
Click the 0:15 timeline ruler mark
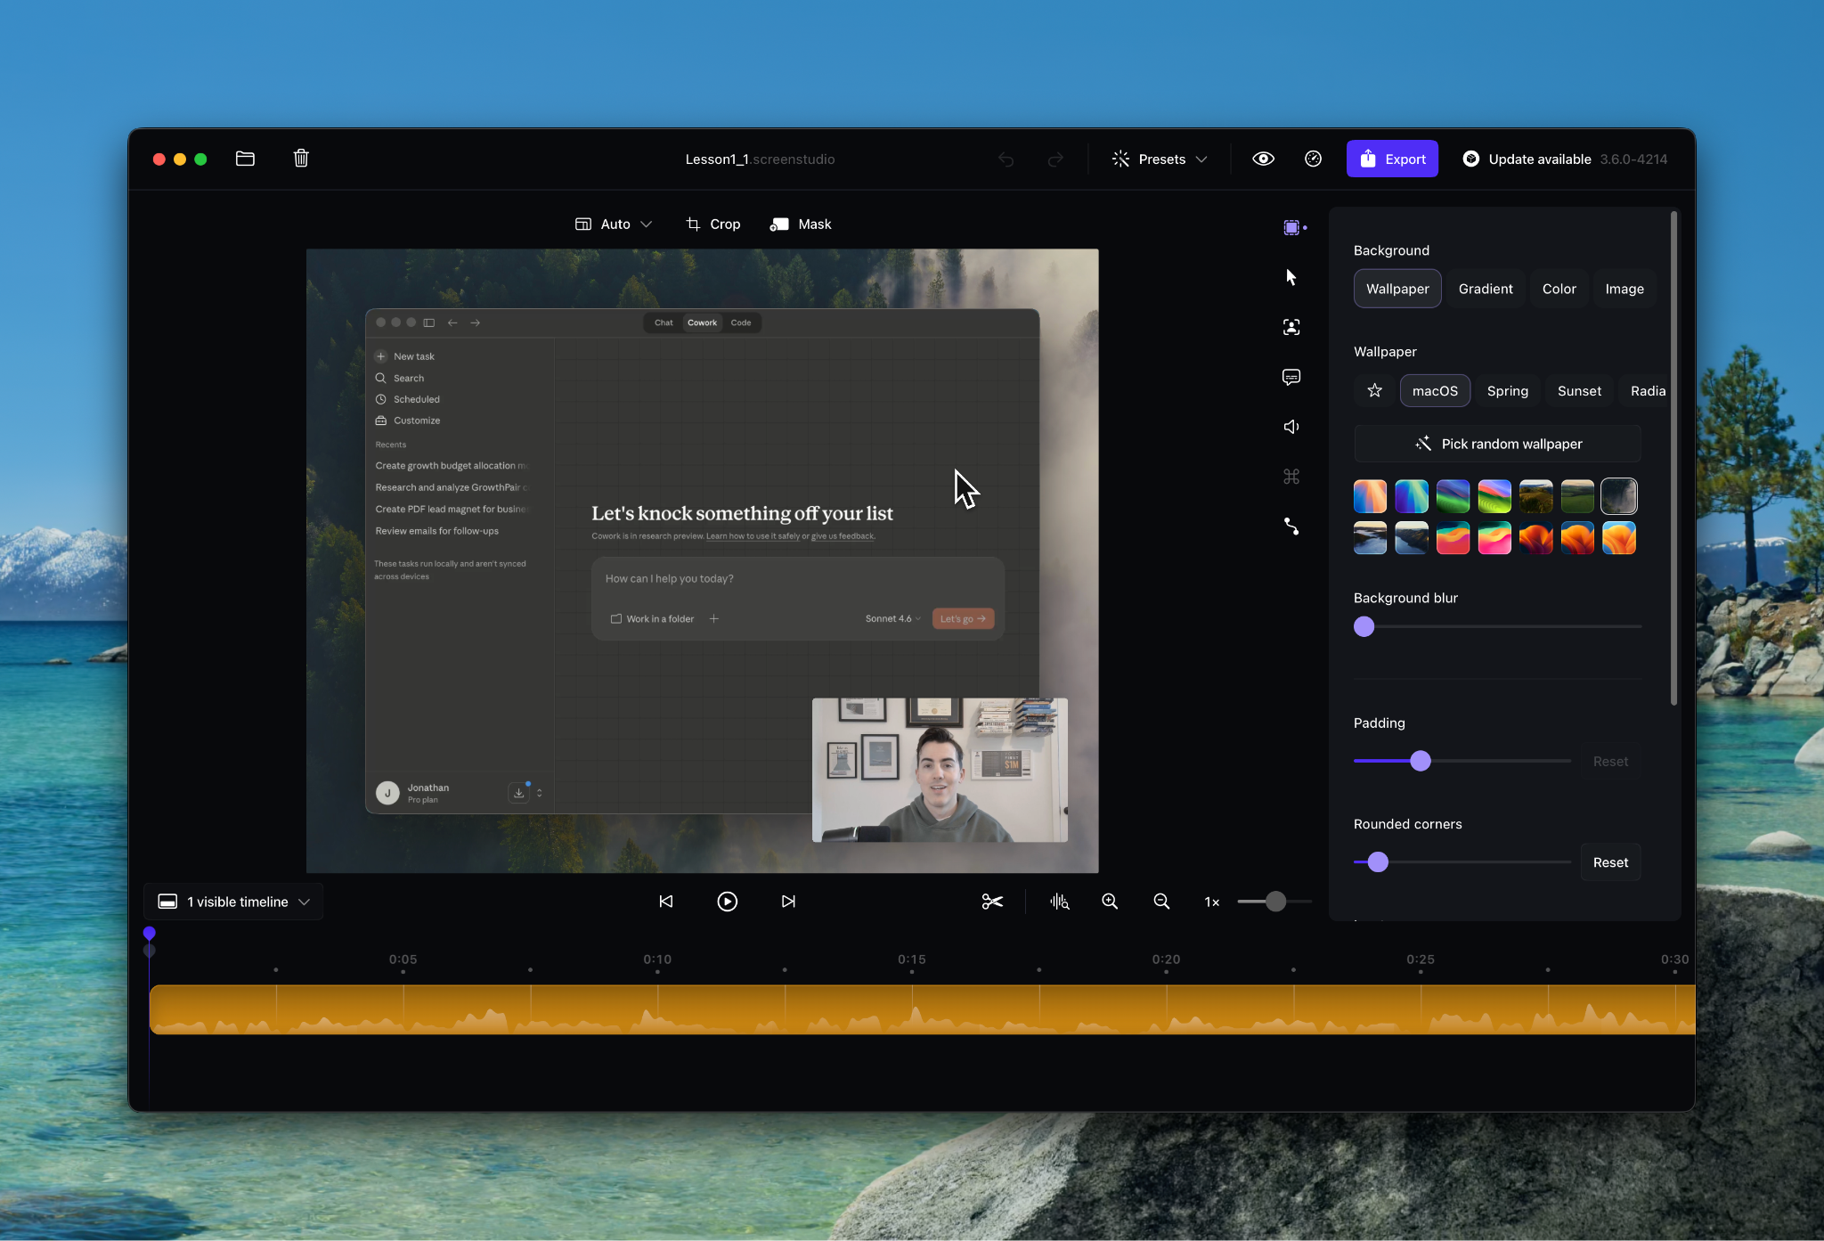coord(911,959)
